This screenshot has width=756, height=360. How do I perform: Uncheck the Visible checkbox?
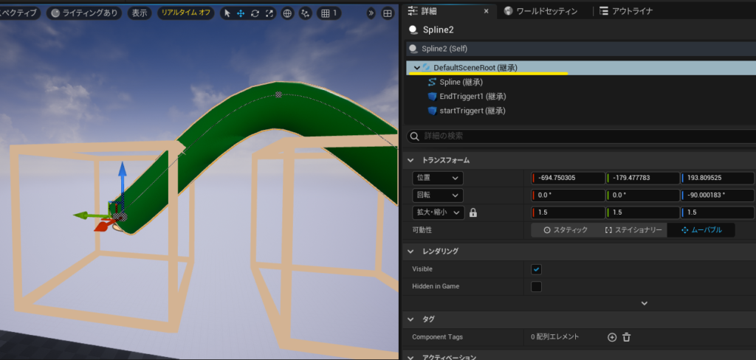[537, 269]
